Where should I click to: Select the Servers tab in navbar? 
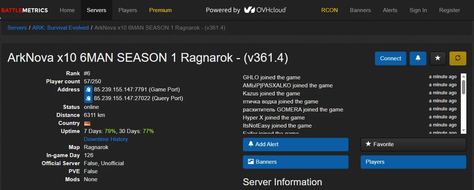(97, 10)
